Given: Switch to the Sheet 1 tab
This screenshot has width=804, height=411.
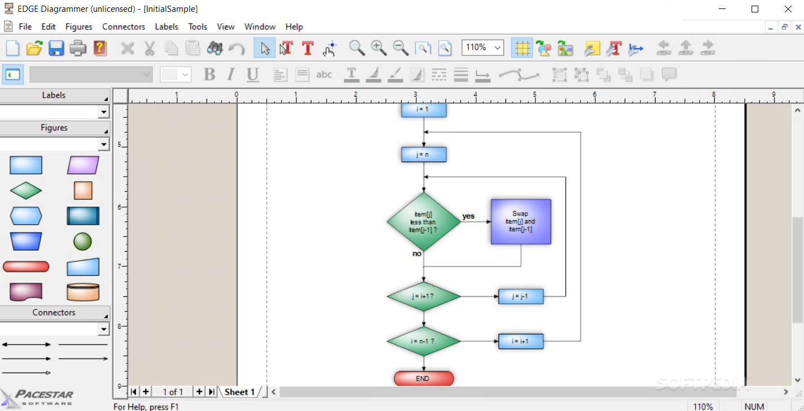Looking at the screenshot, I should point(240,392).
